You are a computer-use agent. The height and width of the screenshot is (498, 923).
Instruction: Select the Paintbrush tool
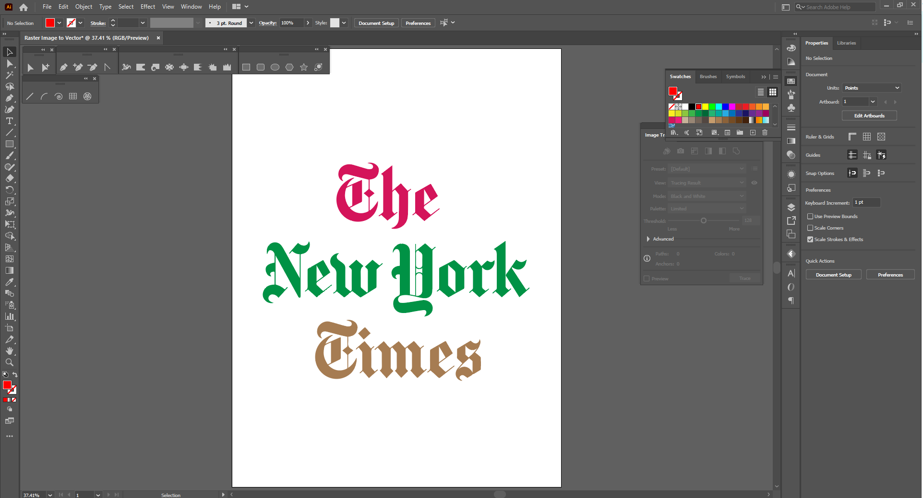tap(9, 155)
